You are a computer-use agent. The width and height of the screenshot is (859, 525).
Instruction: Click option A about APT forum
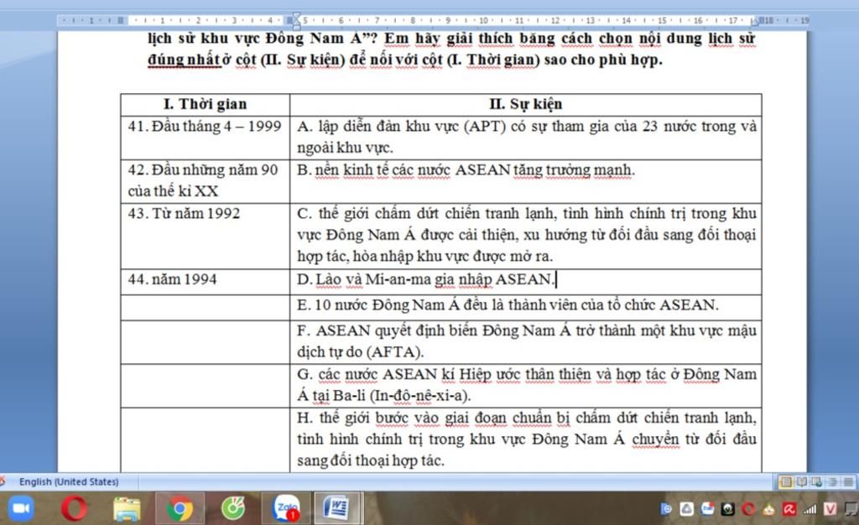pyautogui.click(x=526, y=138)
